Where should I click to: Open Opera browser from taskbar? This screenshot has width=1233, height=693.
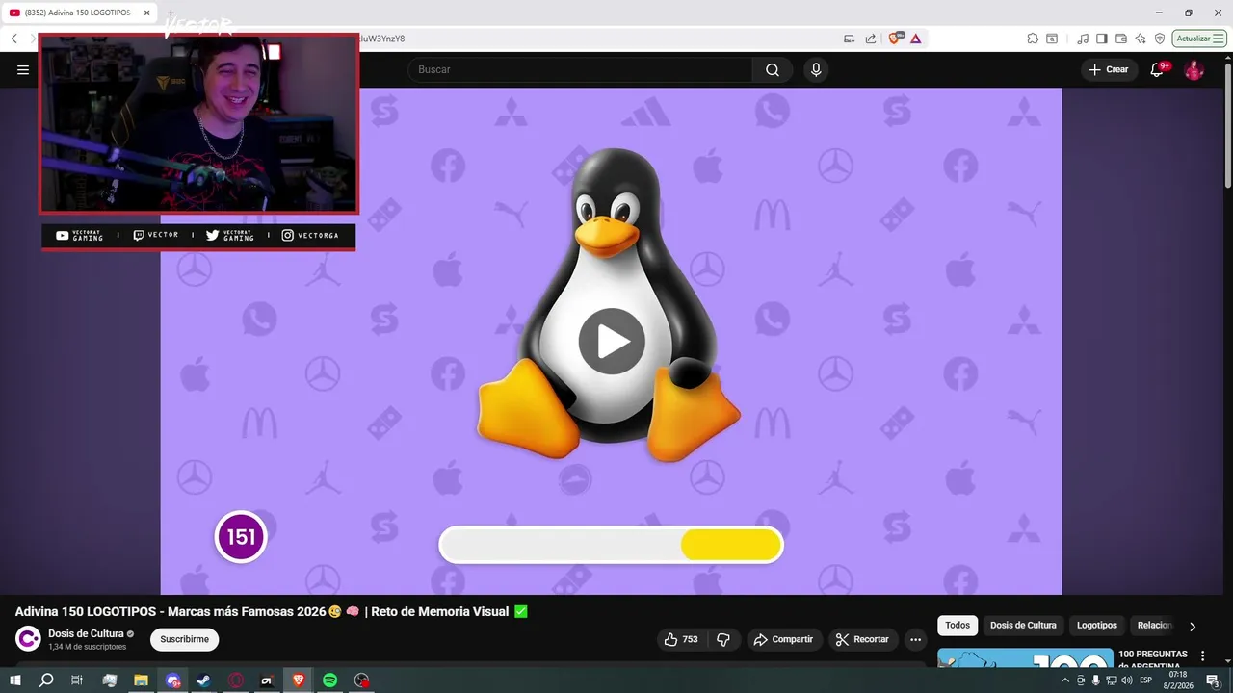(235, 680)
